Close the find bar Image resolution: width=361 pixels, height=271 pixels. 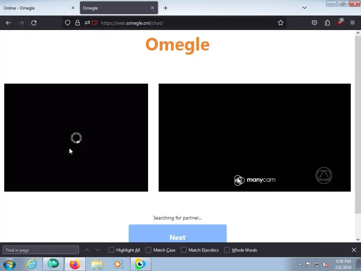point(354,250)
